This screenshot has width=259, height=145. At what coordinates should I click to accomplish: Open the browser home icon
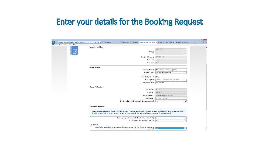tap(201, 42)
